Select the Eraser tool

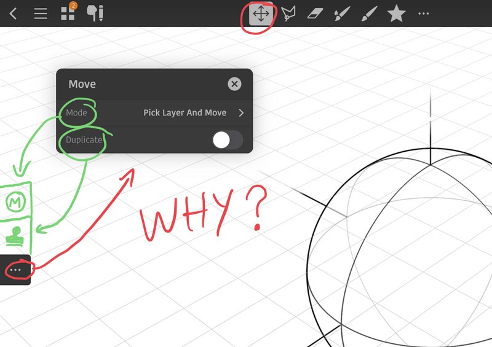point(315,14)
